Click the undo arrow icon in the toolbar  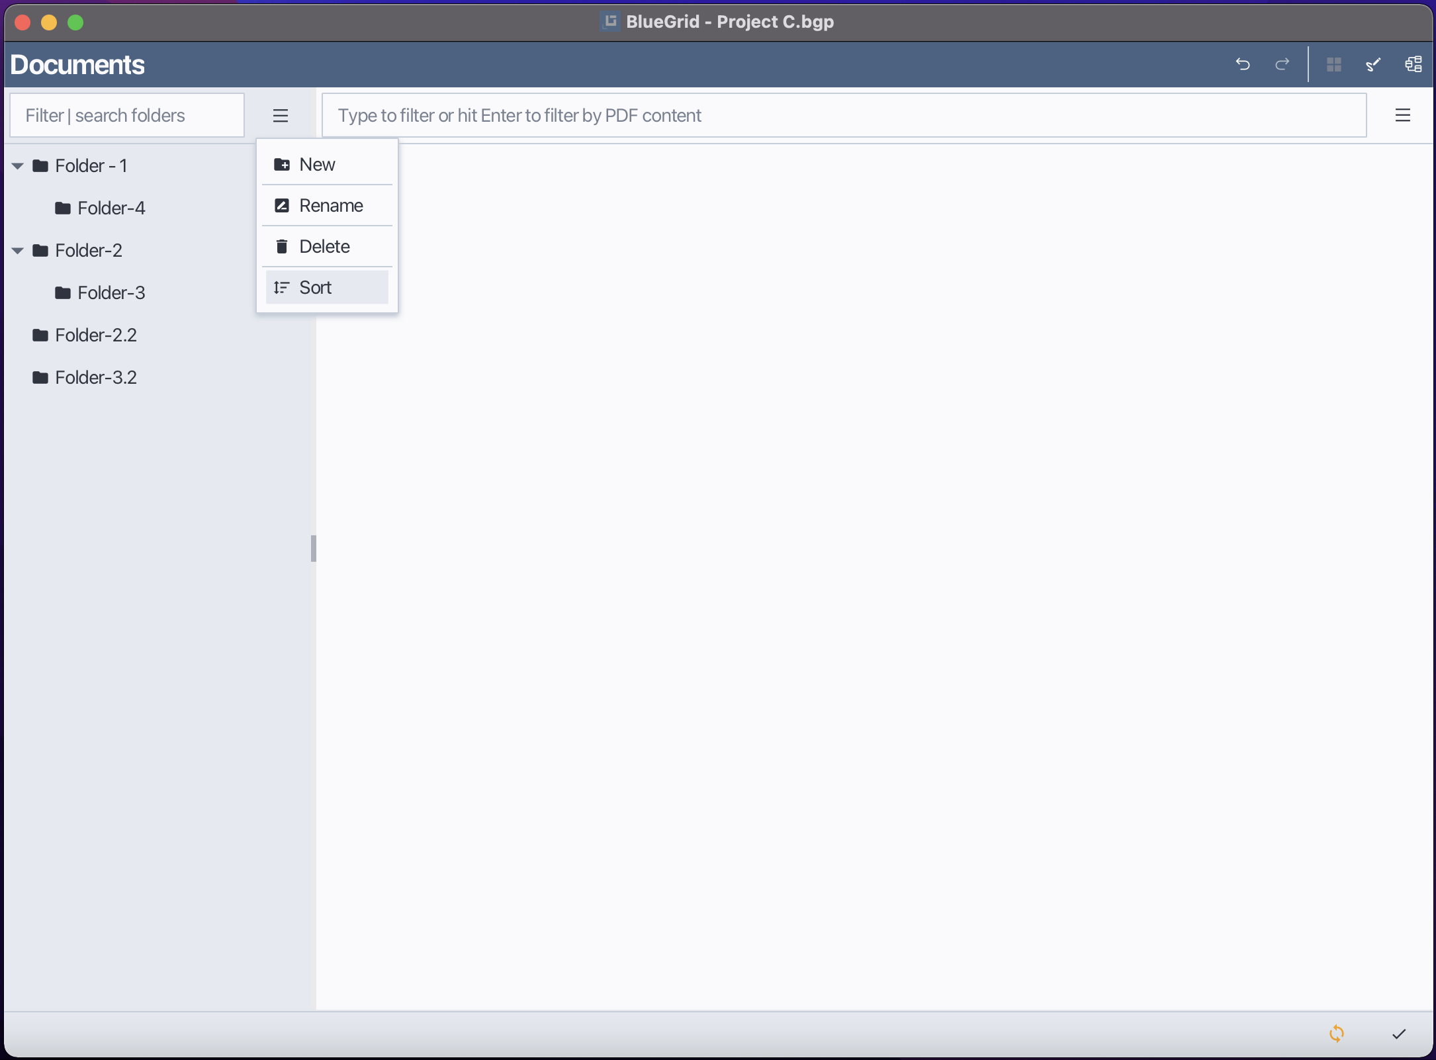point(1243,64)
